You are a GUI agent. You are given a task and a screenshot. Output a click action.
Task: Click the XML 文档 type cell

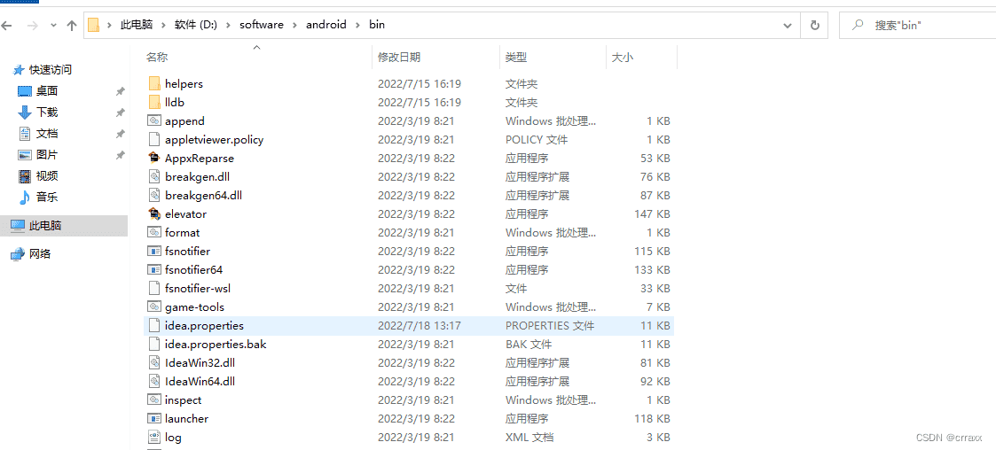click(529, 438)
